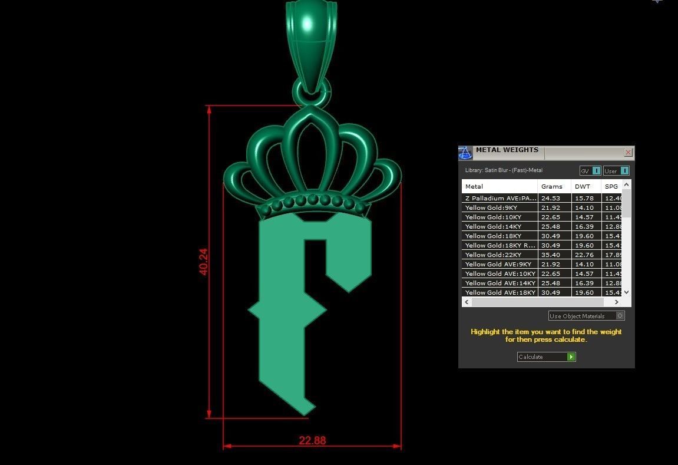Click the Grams column header

[554, 186]
